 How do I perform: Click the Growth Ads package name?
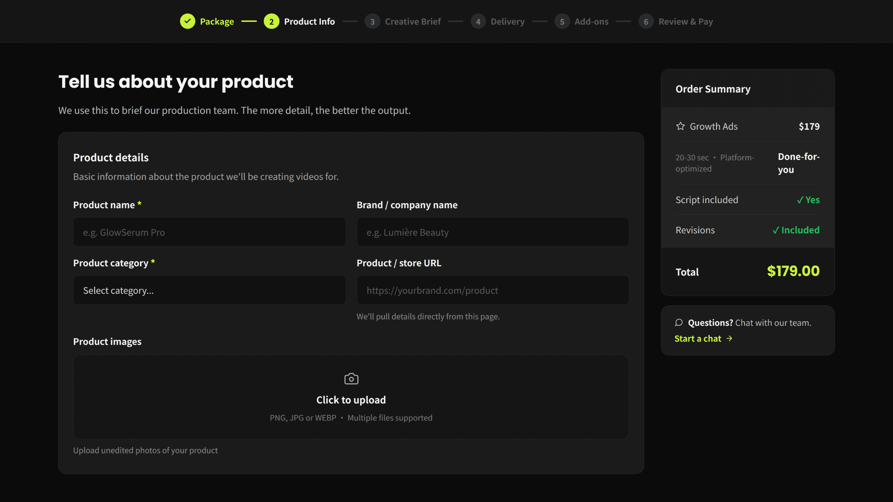click(713, 126)
